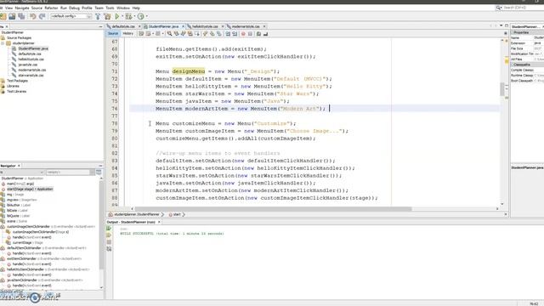Image resolution: width=544 pixels, height=306 pixels.
Task: Click the Last Edit icon at editor toolbar start
Action: point(141,34)
